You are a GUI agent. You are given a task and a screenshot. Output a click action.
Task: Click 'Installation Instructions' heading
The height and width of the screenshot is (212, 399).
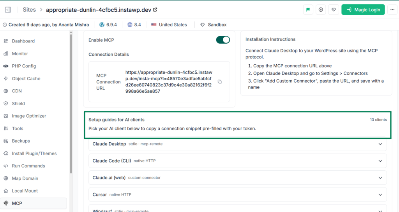tap(270, 39)
